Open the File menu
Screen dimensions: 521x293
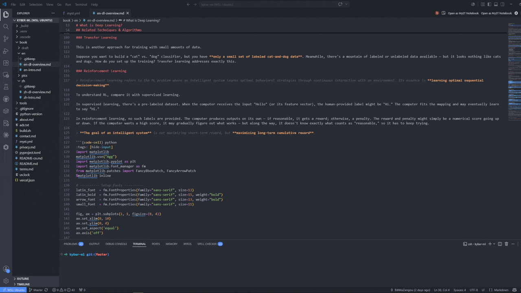pyautogui.click(x=13, y=4)
